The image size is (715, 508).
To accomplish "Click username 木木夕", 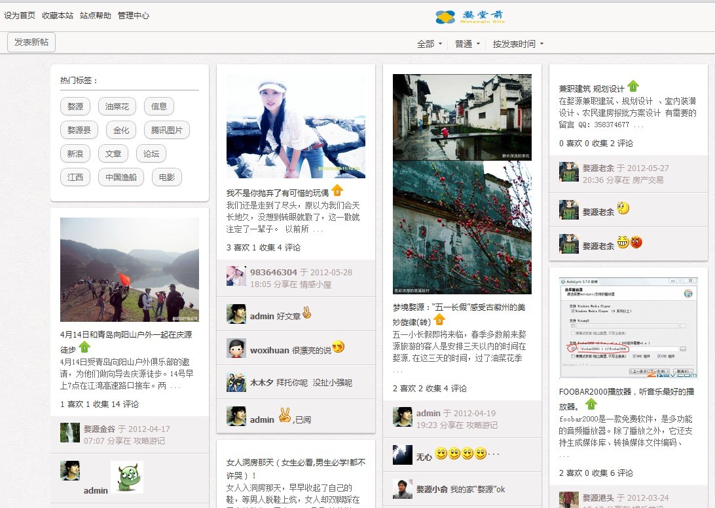I will [x=261, y=383].
